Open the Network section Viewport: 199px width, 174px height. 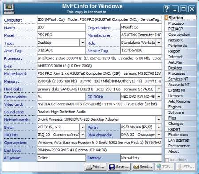tap(181, 40)
